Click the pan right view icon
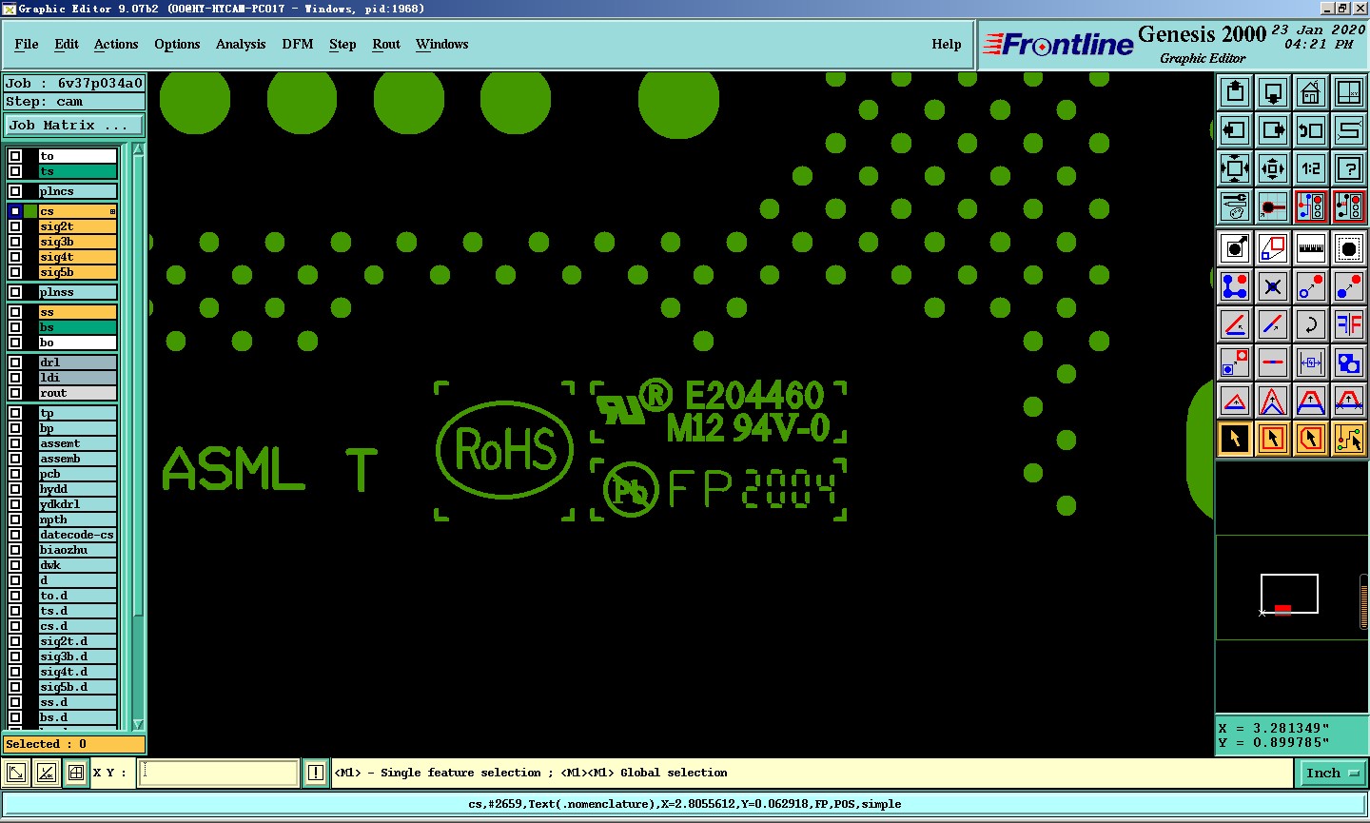 tap(1273, 130)
